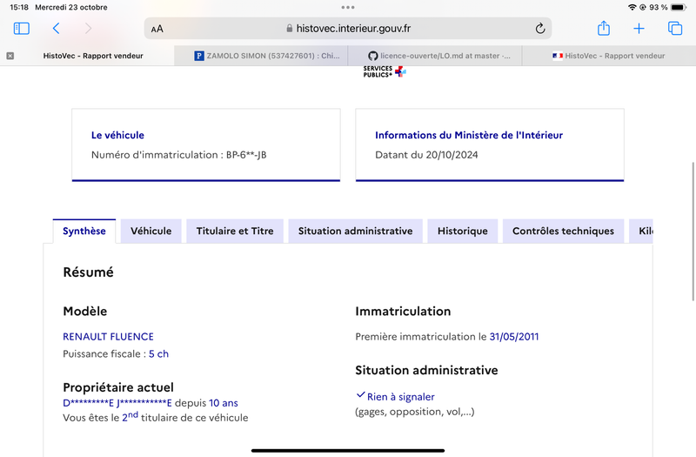The image size is (696, 457).
Task: Click the battery status indicator
Action: (679, 7)
